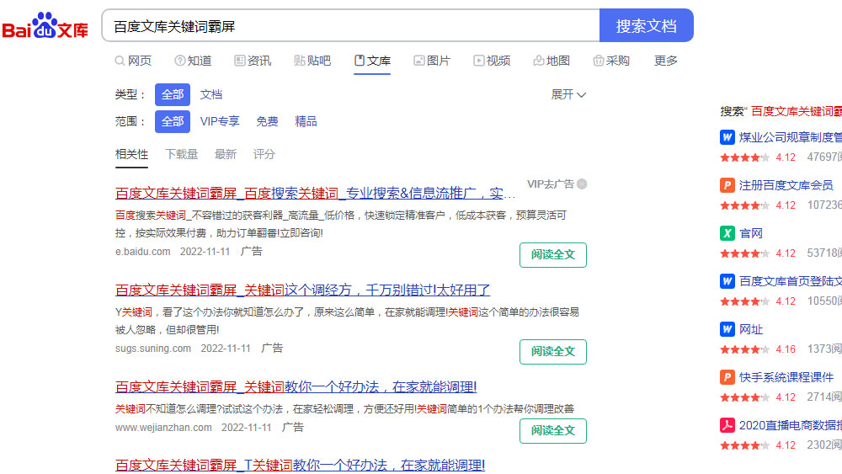Click Word icon beside 网址
Screen dimensions: 842x474
pyautogui.click(x=727, y=329)
